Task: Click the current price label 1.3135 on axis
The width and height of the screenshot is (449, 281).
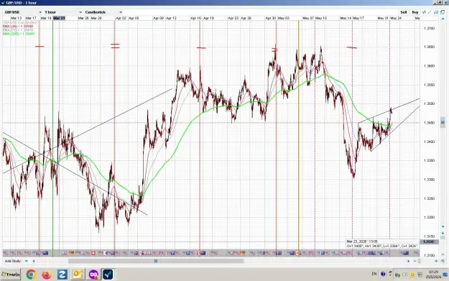Action: point(428,242)
